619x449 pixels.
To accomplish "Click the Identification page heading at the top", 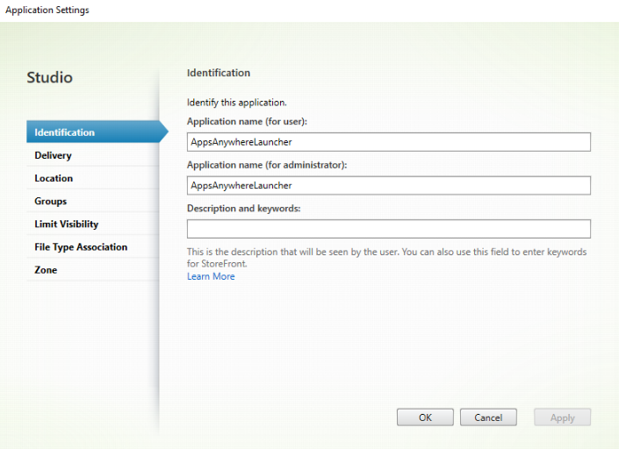I will tap(219, 73).
